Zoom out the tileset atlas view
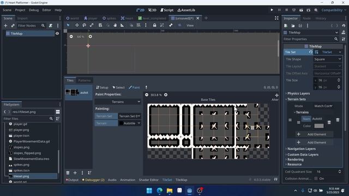 [x=147, y=95]
